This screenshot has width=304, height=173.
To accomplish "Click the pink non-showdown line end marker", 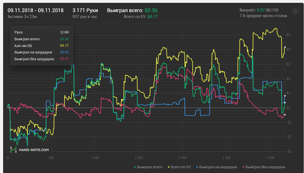I will pyautogui.click(x=285, y=115).
